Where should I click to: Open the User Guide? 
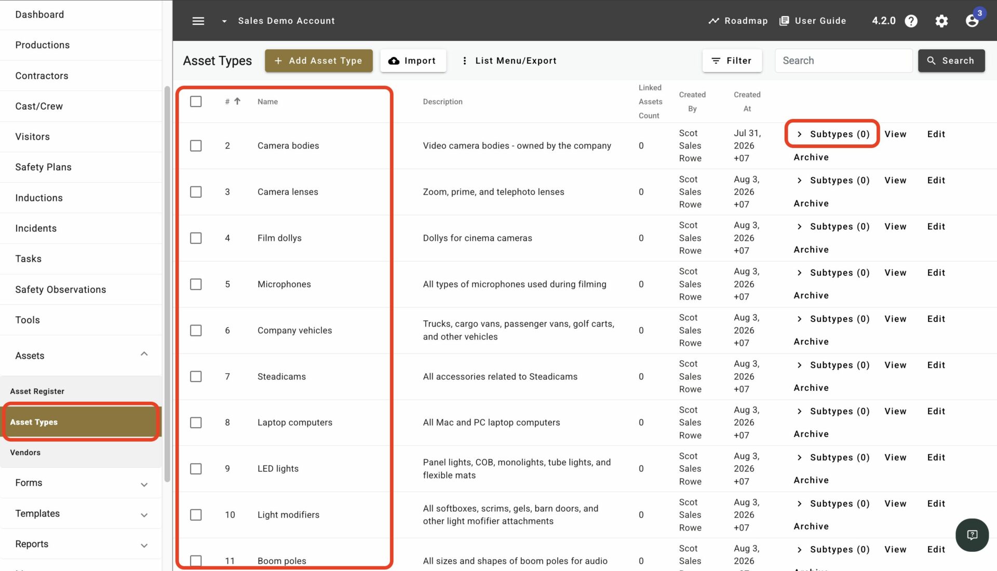(x=813, y=21)
